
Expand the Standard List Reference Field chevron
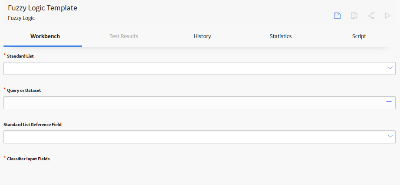tap(390, 136)
